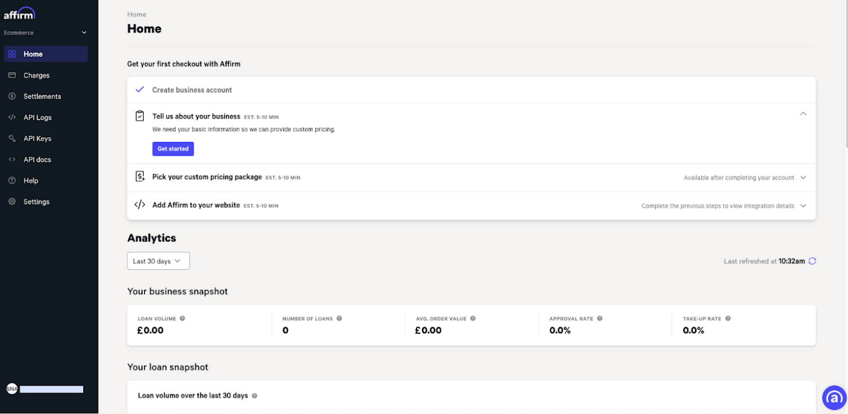
Task: Go to Home in the sidebar
Action: [x=46, y=54]
